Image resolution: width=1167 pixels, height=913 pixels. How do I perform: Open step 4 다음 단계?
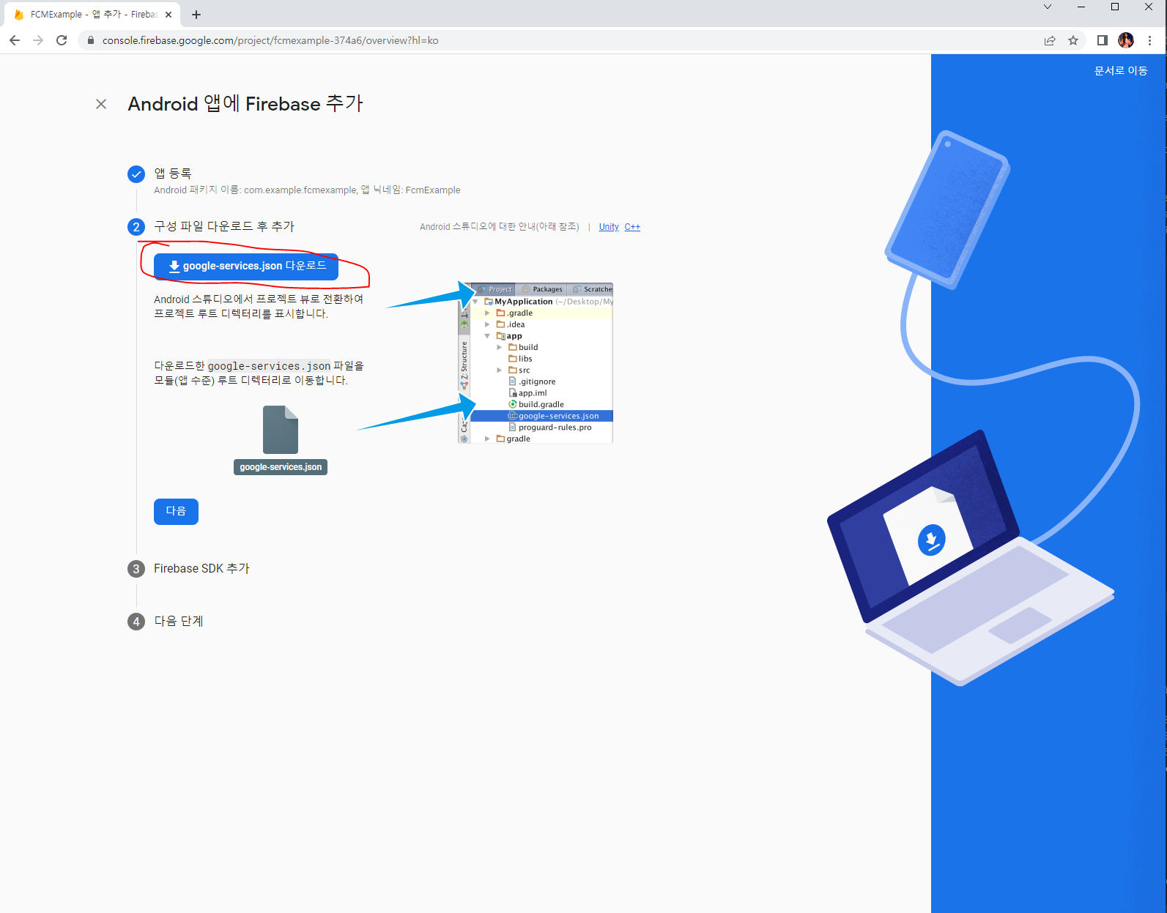[x=178, y=622]
